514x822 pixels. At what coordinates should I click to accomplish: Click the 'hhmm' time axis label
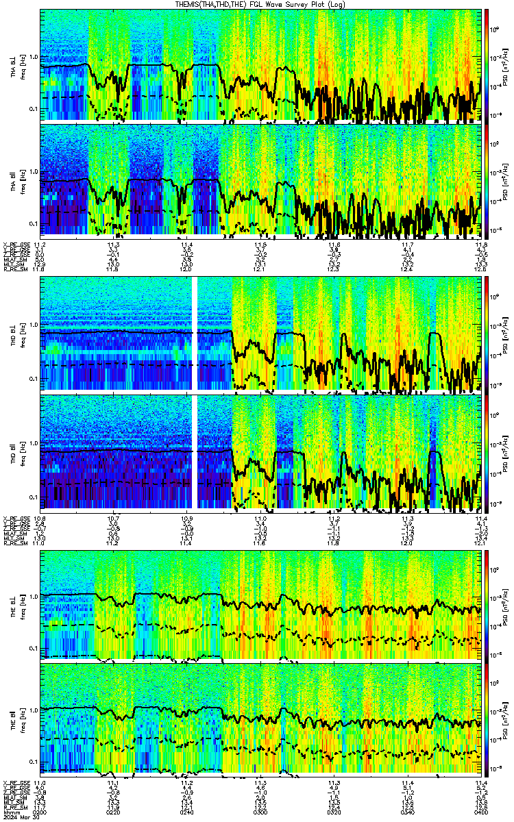pos(10,812)
